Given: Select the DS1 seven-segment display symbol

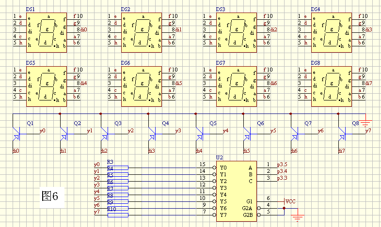Looking at the screenshot, I should coord(47,32).
